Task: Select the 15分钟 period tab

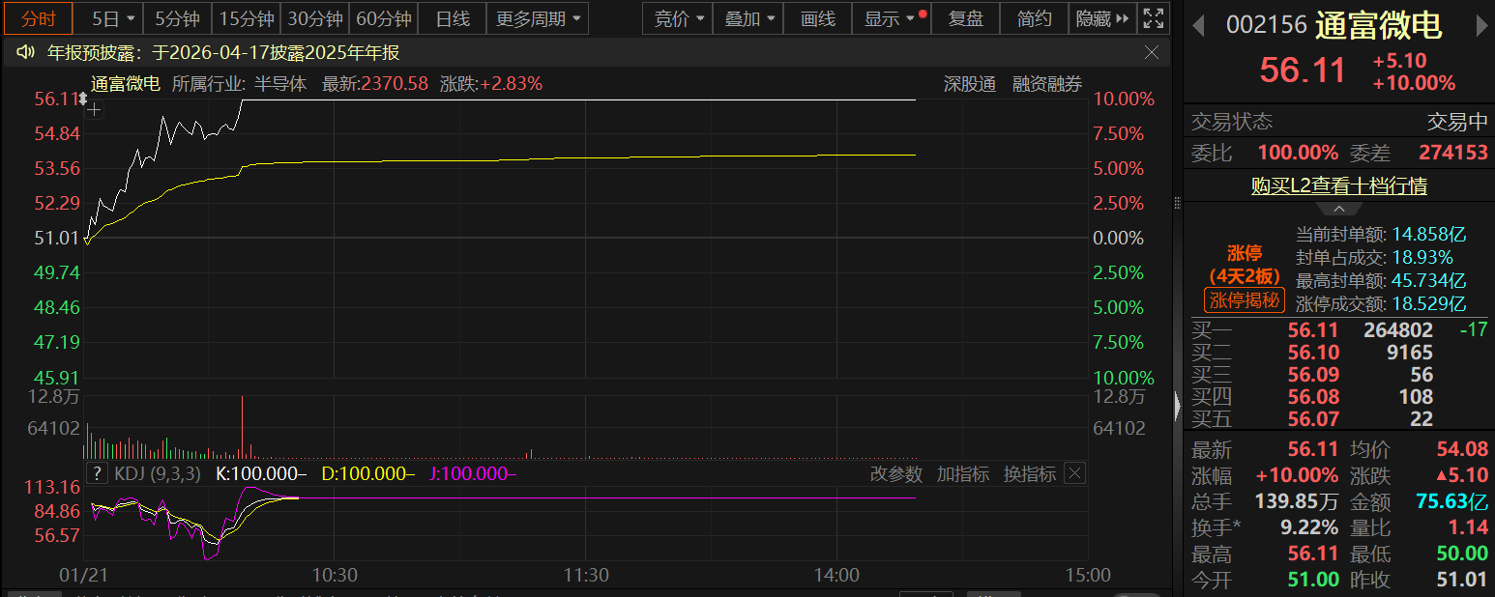Action: (x=247, y=18)
